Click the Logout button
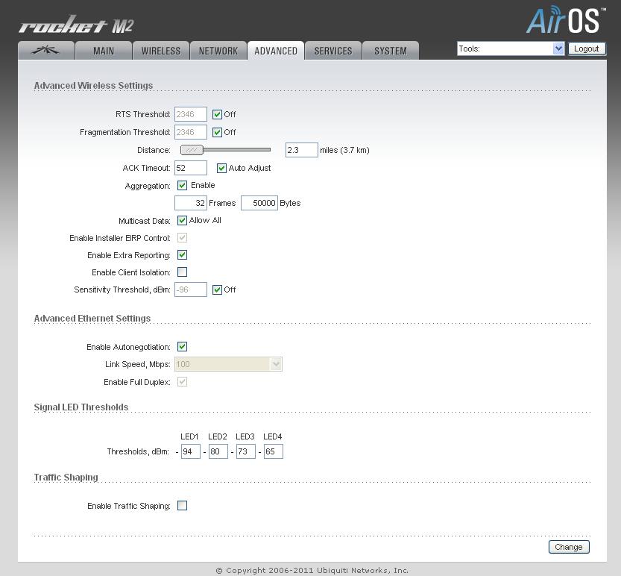This screenshot has width=621, height=576. point(587,48)
